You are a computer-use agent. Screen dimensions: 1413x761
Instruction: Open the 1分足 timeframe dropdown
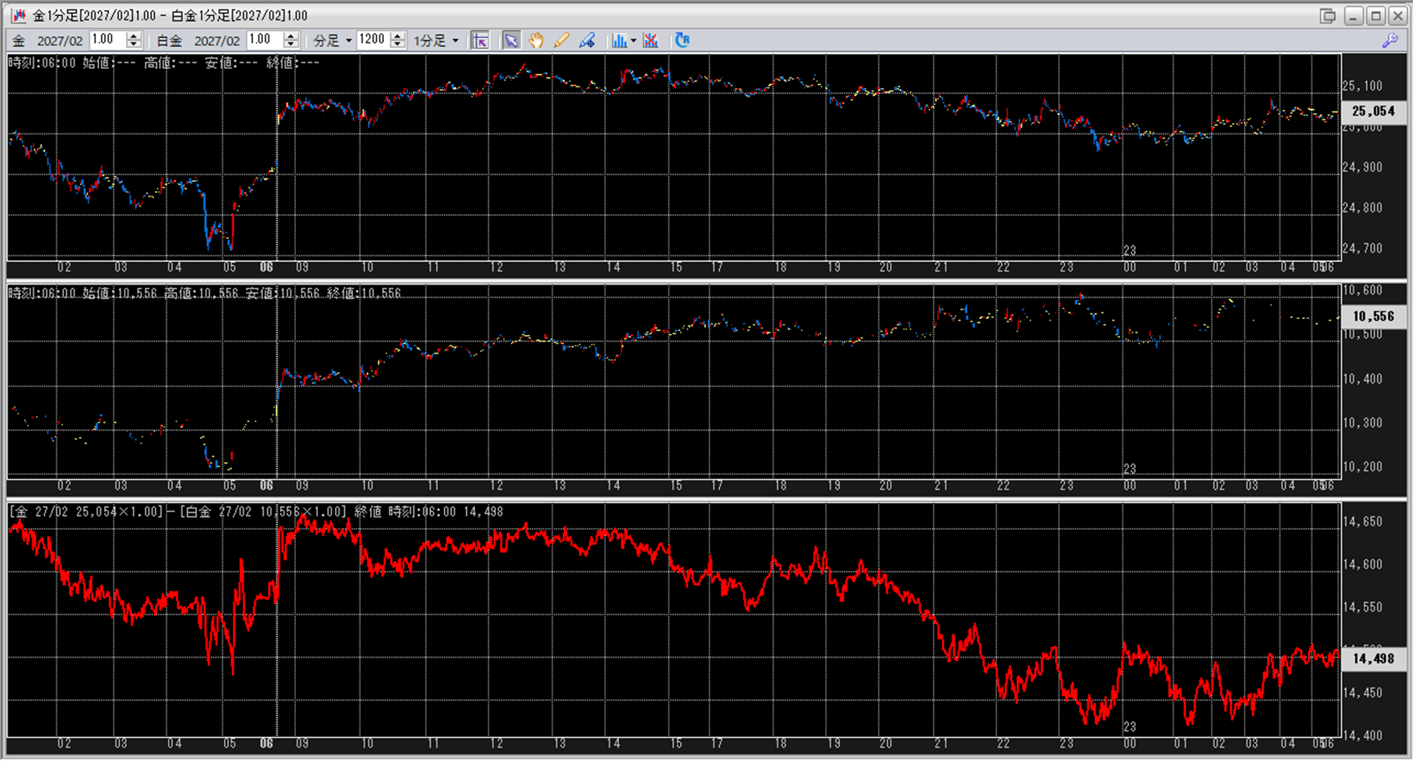click(x=436, y=41)
